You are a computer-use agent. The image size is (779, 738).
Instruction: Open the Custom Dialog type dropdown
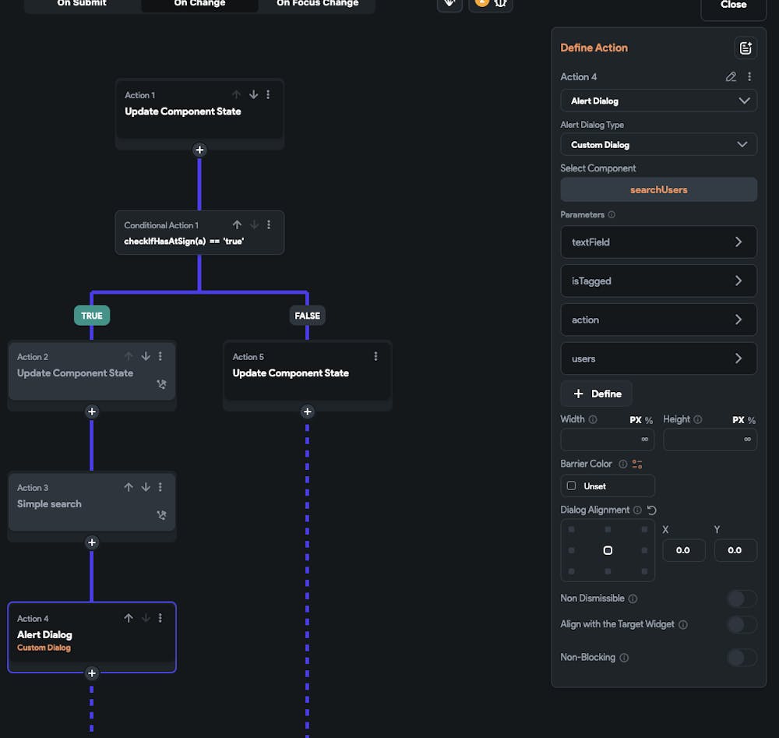click(x=658, y=145)
